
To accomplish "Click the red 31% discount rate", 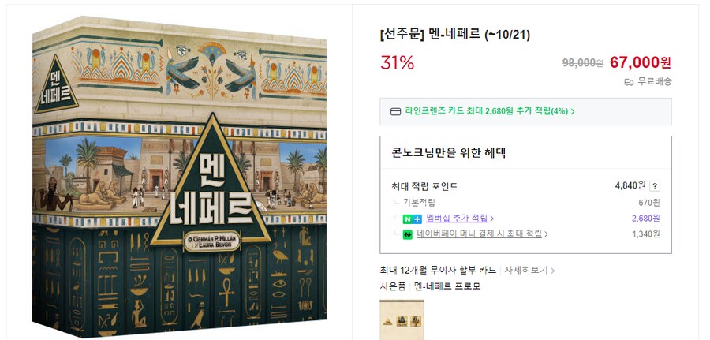I will coord(397,63).
